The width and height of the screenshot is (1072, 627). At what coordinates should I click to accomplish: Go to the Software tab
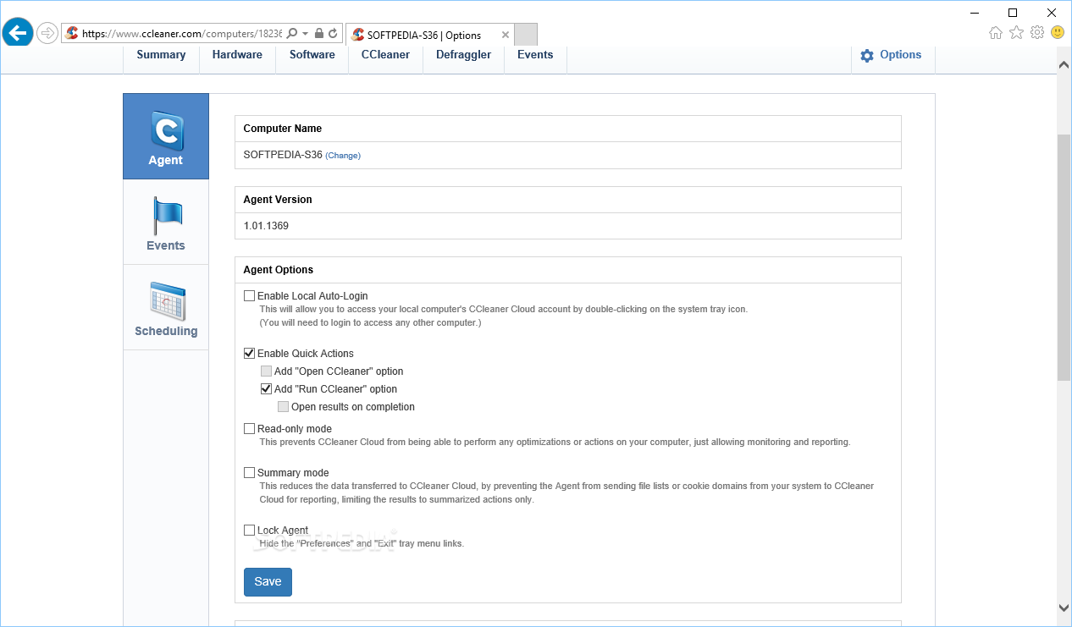click(x=312, y=55)
